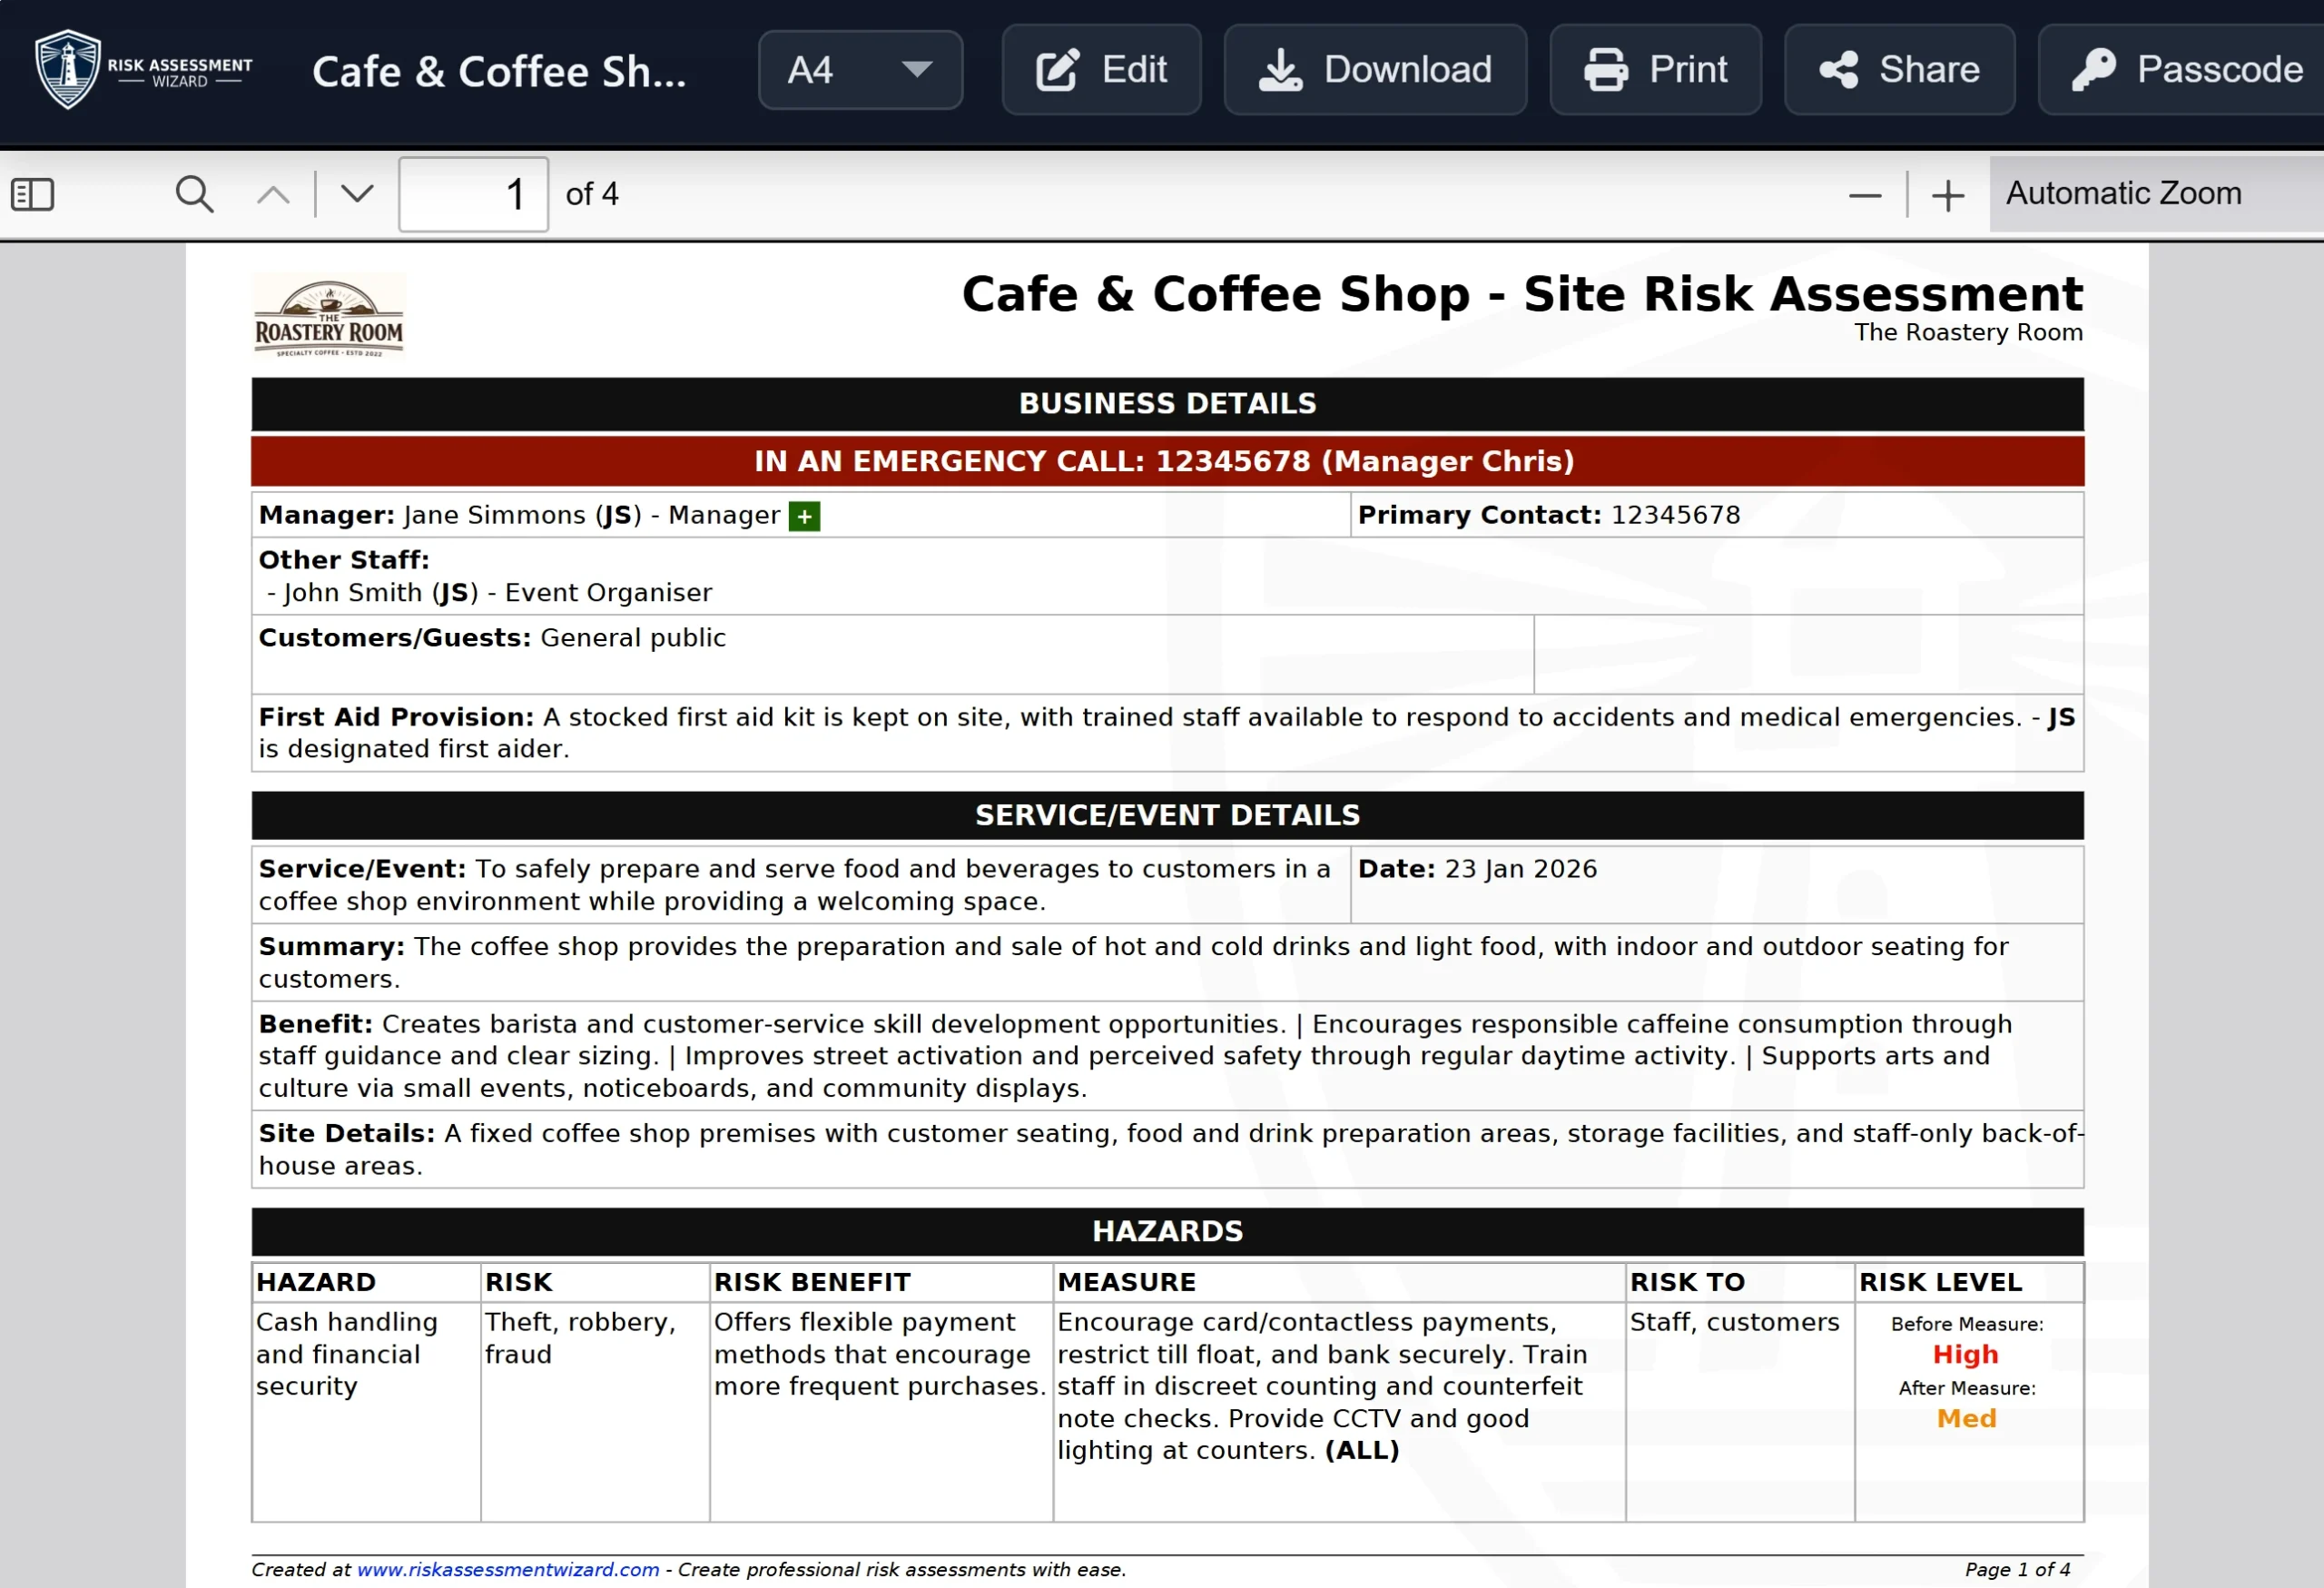Zoom out with the minus icon
Viewport: 2324px width, 1588px height.
point(1864,195)
